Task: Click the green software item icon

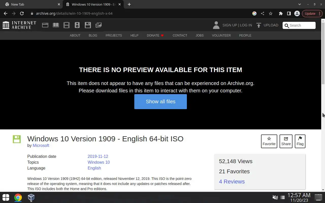Action: (17, 139)
